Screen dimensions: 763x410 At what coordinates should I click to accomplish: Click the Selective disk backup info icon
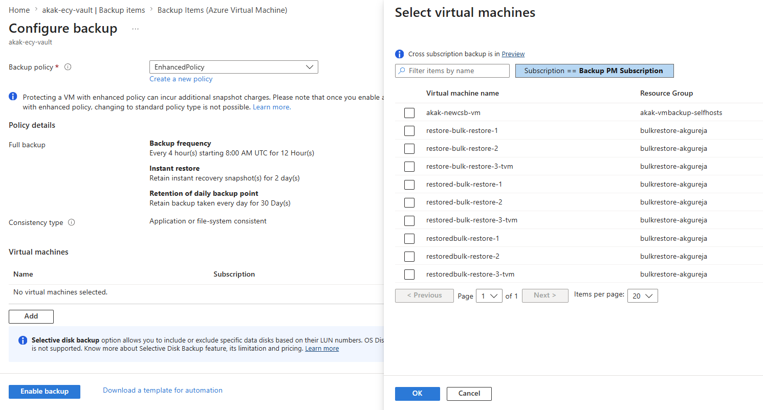tap(23, 340)
